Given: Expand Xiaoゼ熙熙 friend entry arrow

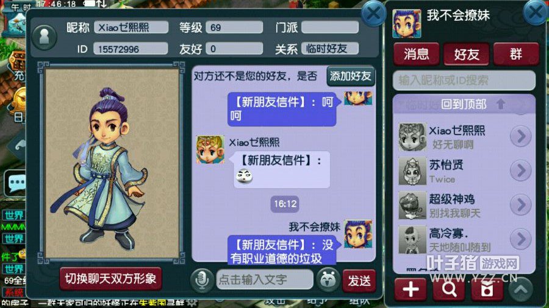Looking at the screenshot, I should coord(521,136).
